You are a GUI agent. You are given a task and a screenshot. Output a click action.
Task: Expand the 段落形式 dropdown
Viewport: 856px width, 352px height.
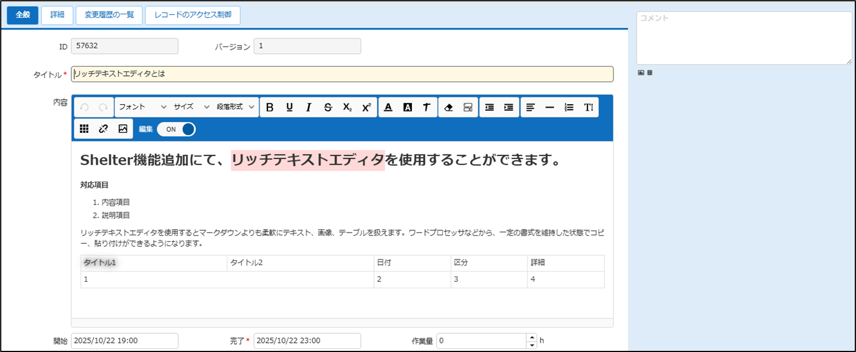click(235, 107)
